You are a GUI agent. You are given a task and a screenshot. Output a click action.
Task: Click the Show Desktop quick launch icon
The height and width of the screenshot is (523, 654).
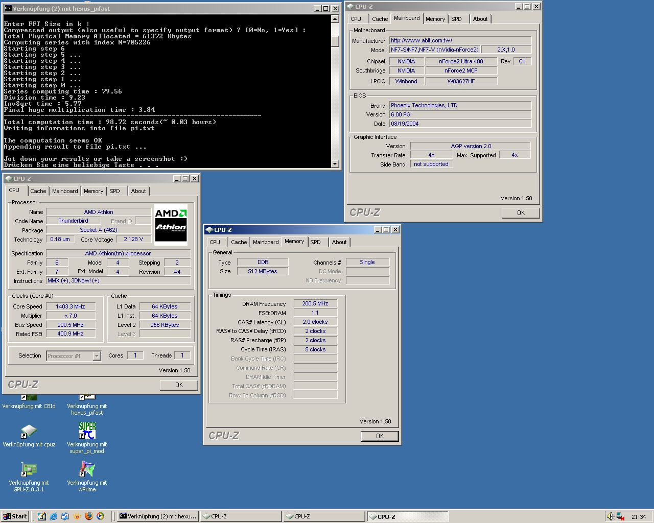[x=42, y=516]
